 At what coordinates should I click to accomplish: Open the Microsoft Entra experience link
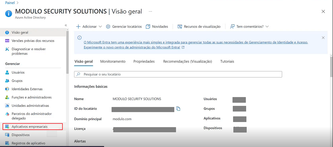[x=196, y=42]
